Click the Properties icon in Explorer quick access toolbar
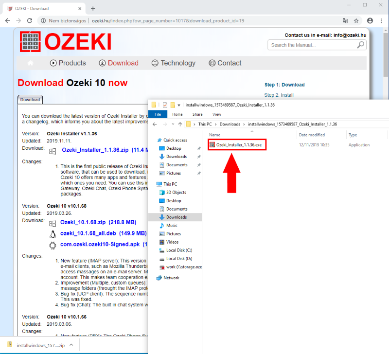Viewport: 389px width, 354px height. pyautogui.click(x=165, y=105)
